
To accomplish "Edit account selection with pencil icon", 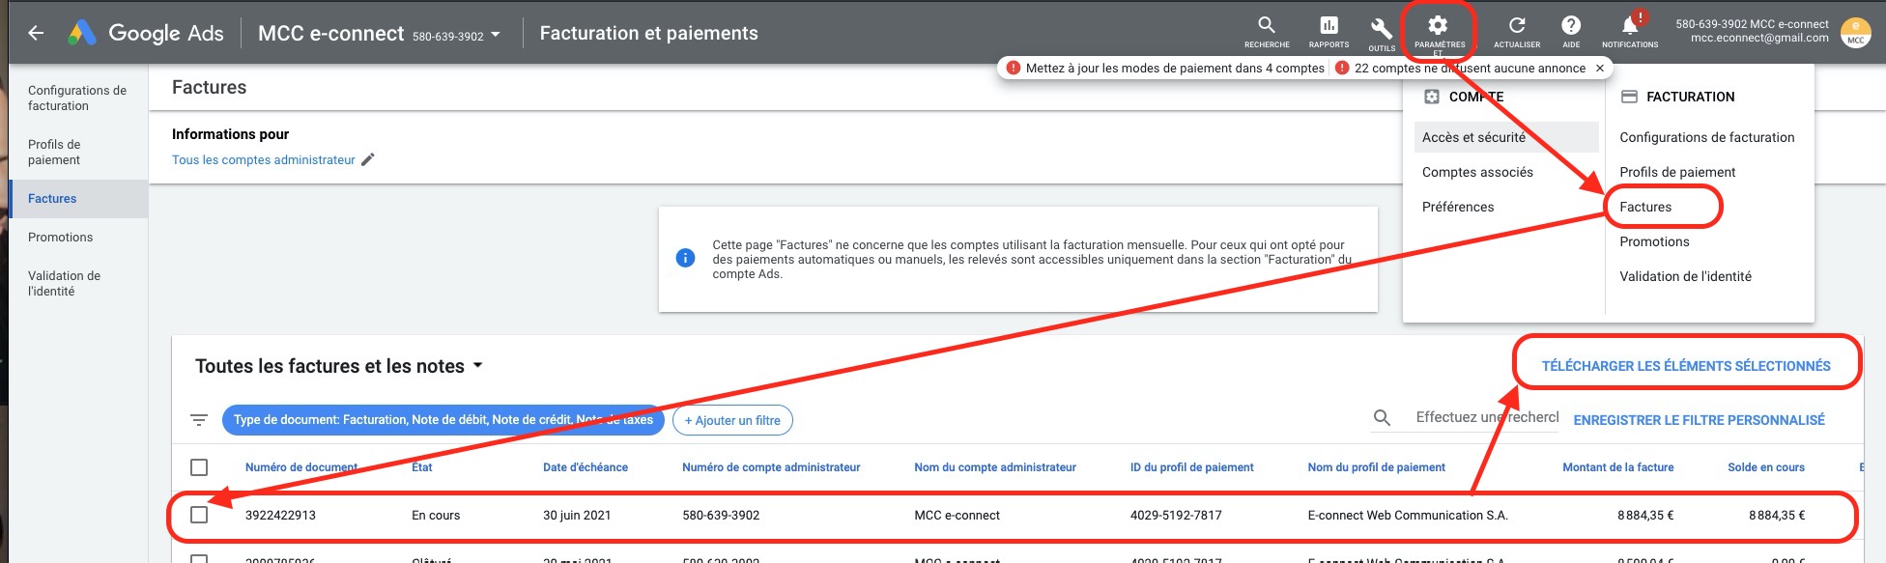I will [x=367, y=160].
